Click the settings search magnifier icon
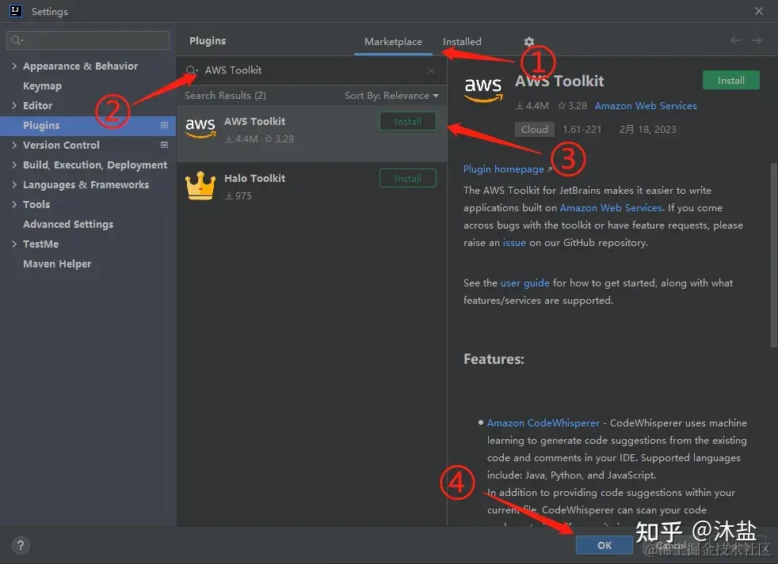Screen dimensions: 778x564 (x=17, y=40)
